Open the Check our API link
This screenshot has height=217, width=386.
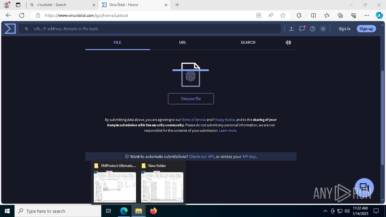click(x=201, y=156)
